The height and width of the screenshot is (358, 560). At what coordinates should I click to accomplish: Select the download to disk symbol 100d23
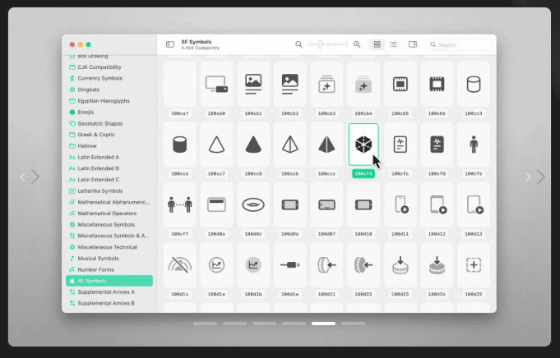click(400, 265)
